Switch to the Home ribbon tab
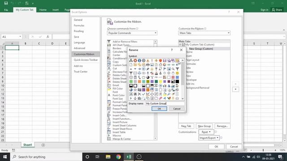The width and height of the screenshot is (287, 161). [43, 10]
